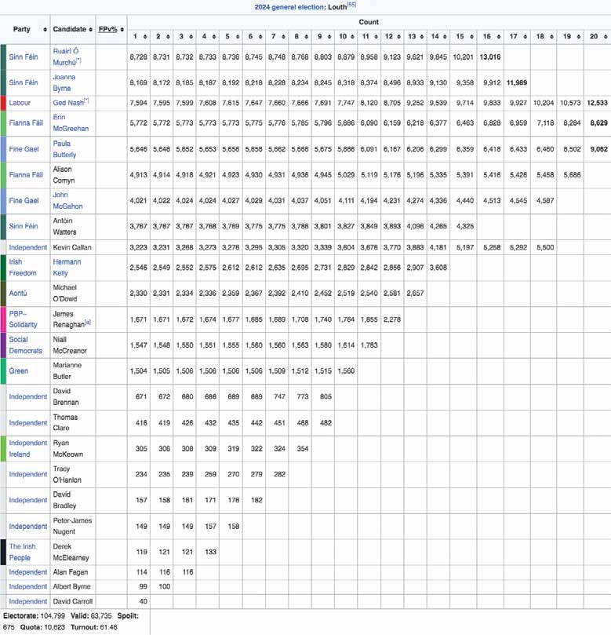Open The Irish People party link
The width and height of the screenshot is (611, 635).
(22, 552)
